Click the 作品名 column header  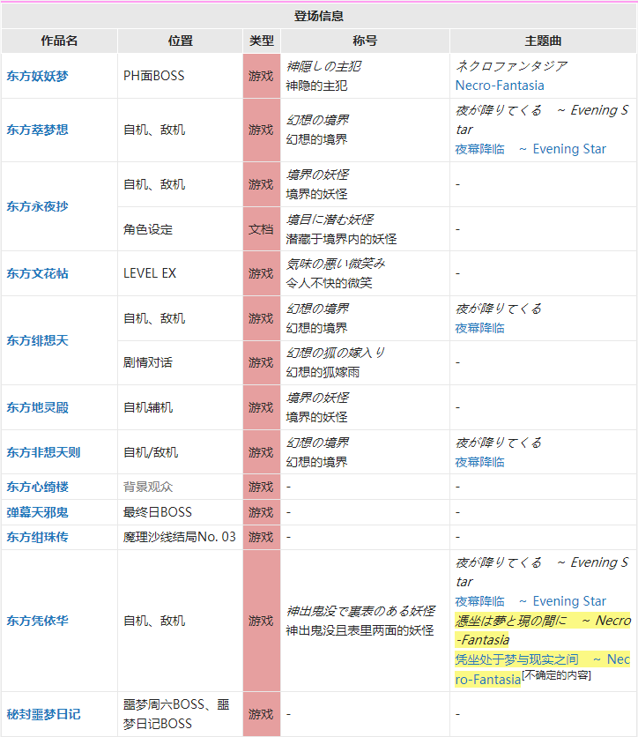59,41
